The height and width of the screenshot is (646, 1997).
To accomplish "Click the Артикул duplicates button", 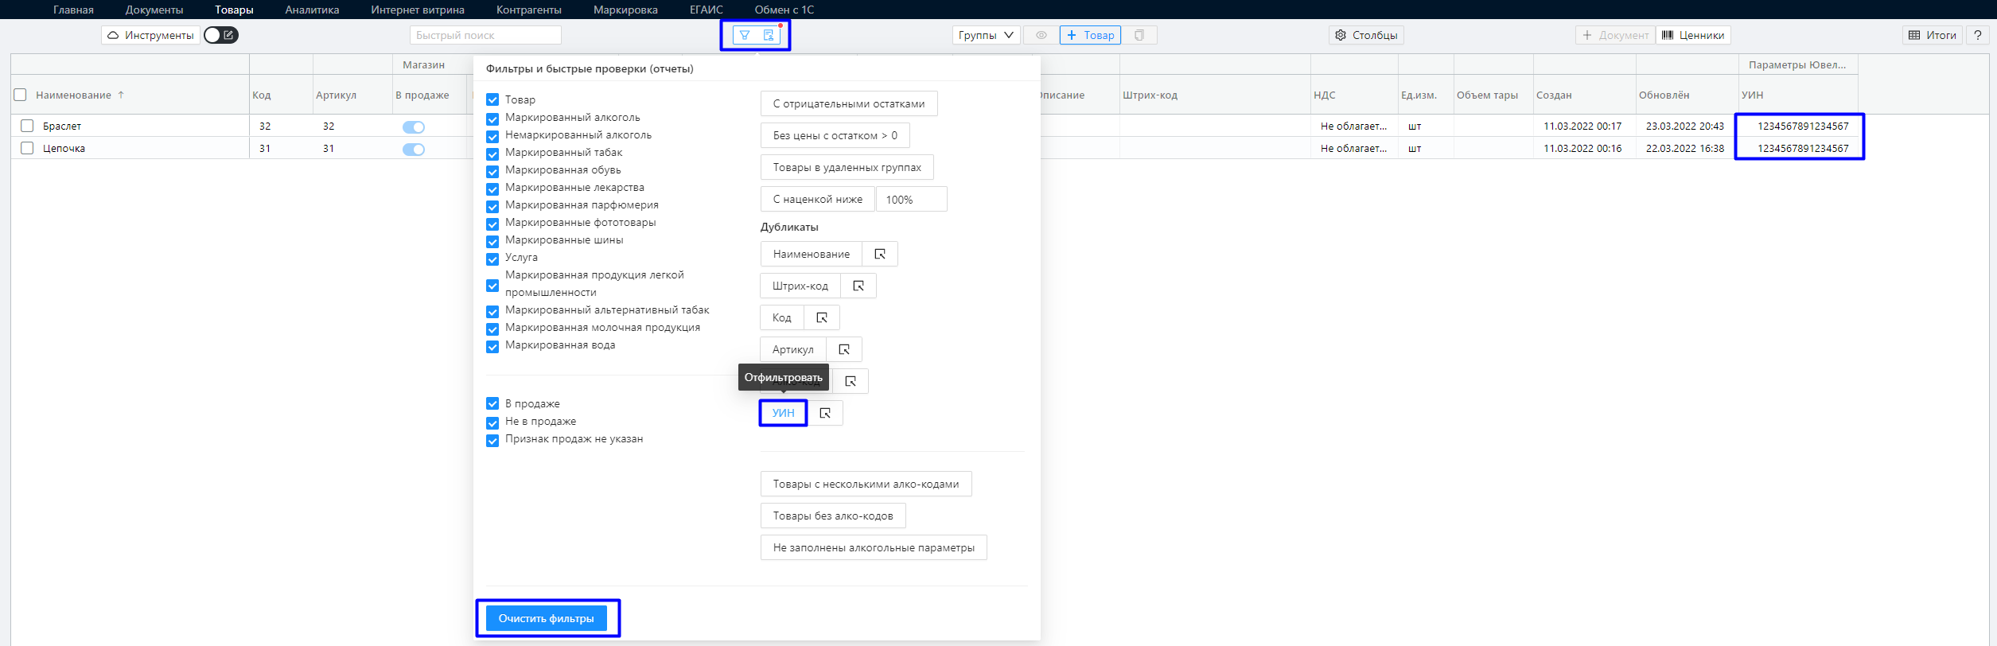I will coord(793,349).
